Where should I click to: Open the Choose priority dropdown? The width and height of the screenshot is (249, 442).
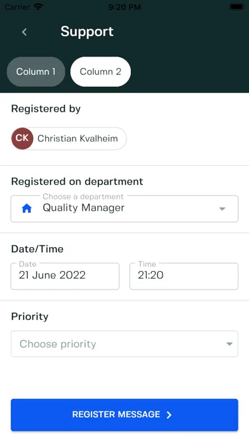pyautogui.click(x=124, y=344)
